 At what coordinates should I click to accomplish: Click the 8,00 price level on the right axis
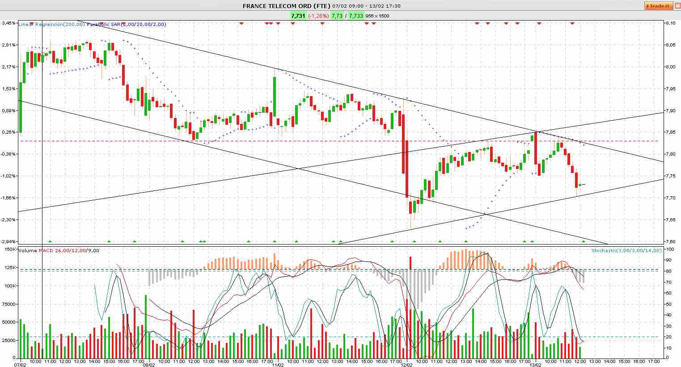670,67
